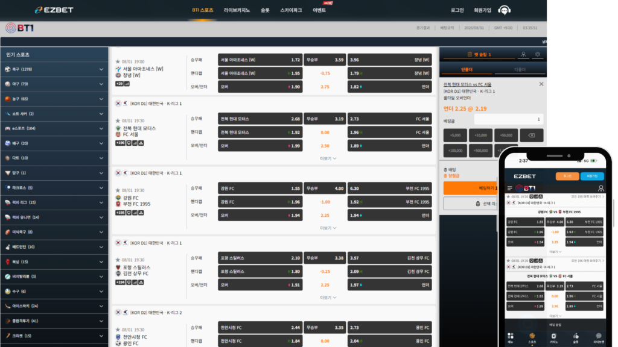Expand 더보기 under 강원 FC match
Screen dimensions: 618x347
(x=328, y=228)
